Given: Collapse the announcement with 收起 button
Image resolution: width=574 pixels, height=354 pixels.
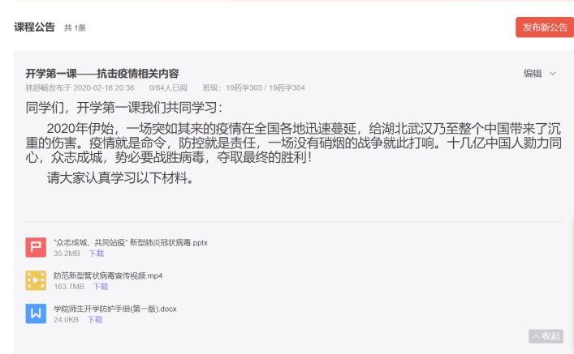Looking at the screenshot, I should 546,336.
